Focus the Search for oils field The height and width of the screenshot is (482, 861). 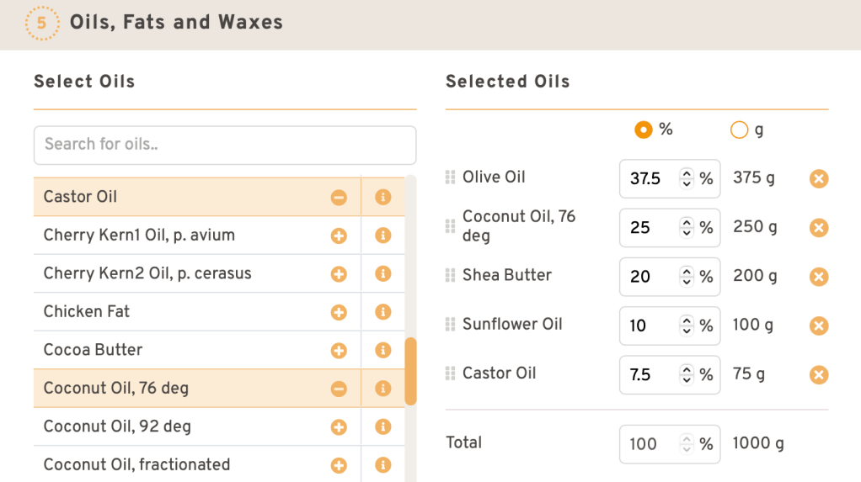click(x=225, y=145)
